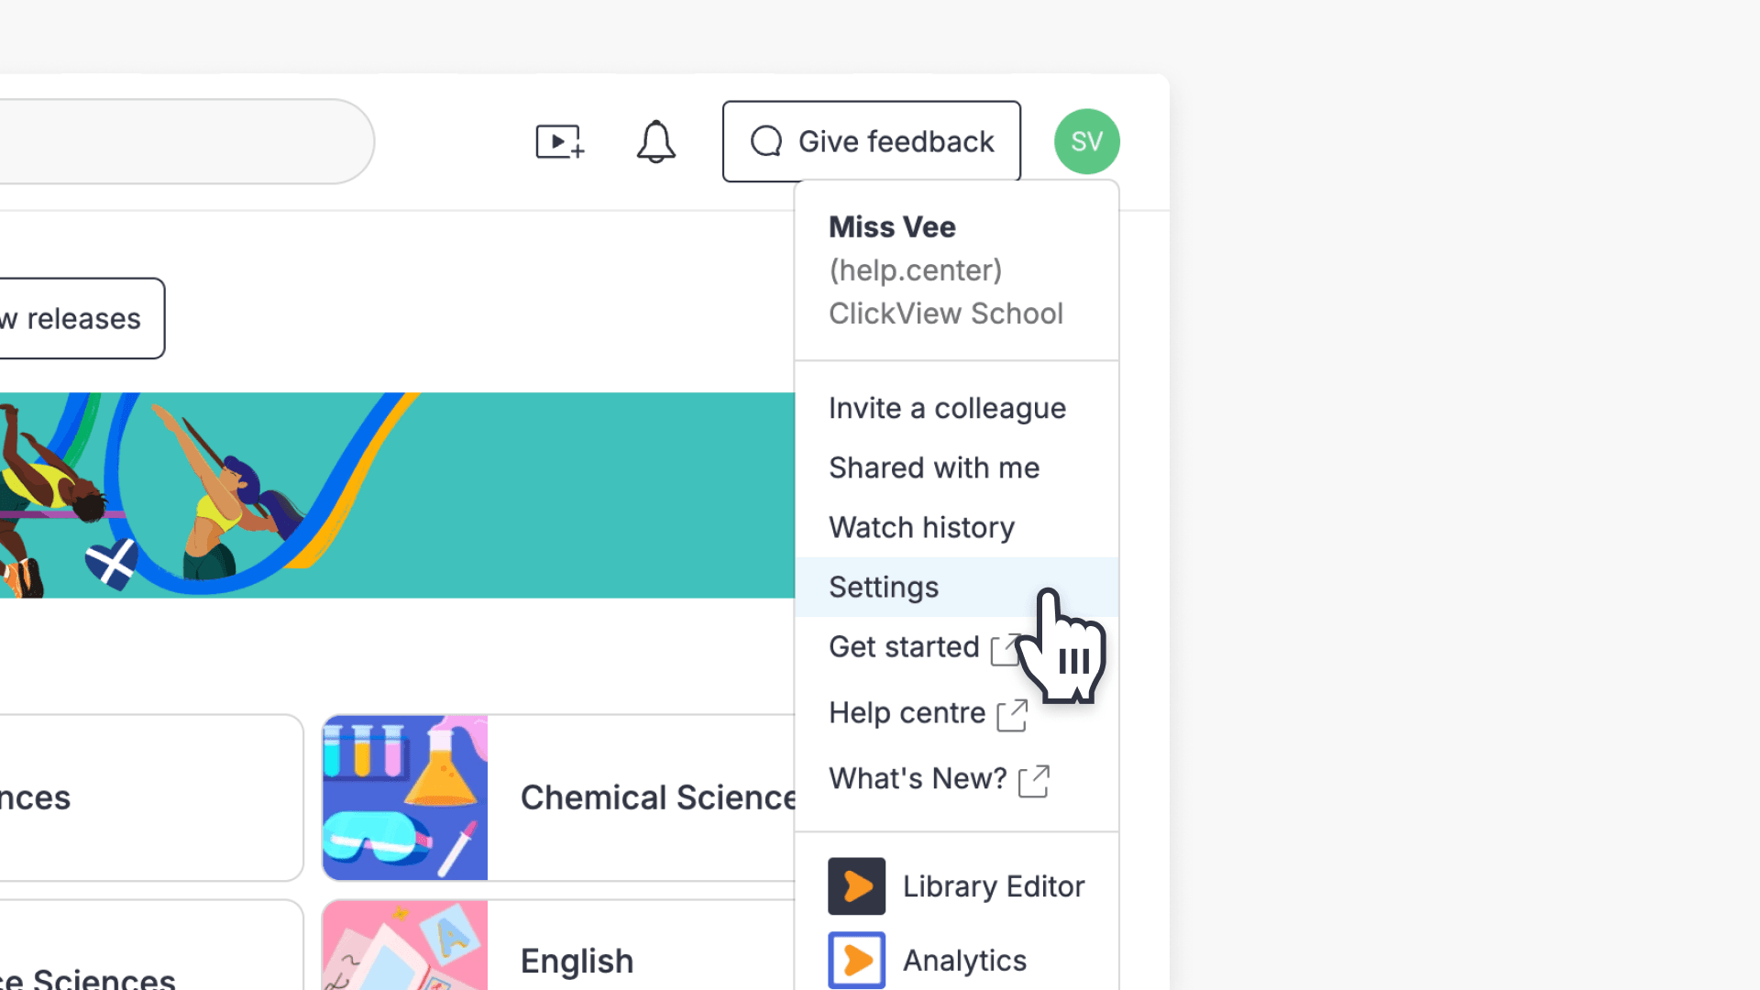Screen dimensions: 1760x990
Task: Open Chemical Sciences subject thumbnail
Action: (x=405, y=797)
